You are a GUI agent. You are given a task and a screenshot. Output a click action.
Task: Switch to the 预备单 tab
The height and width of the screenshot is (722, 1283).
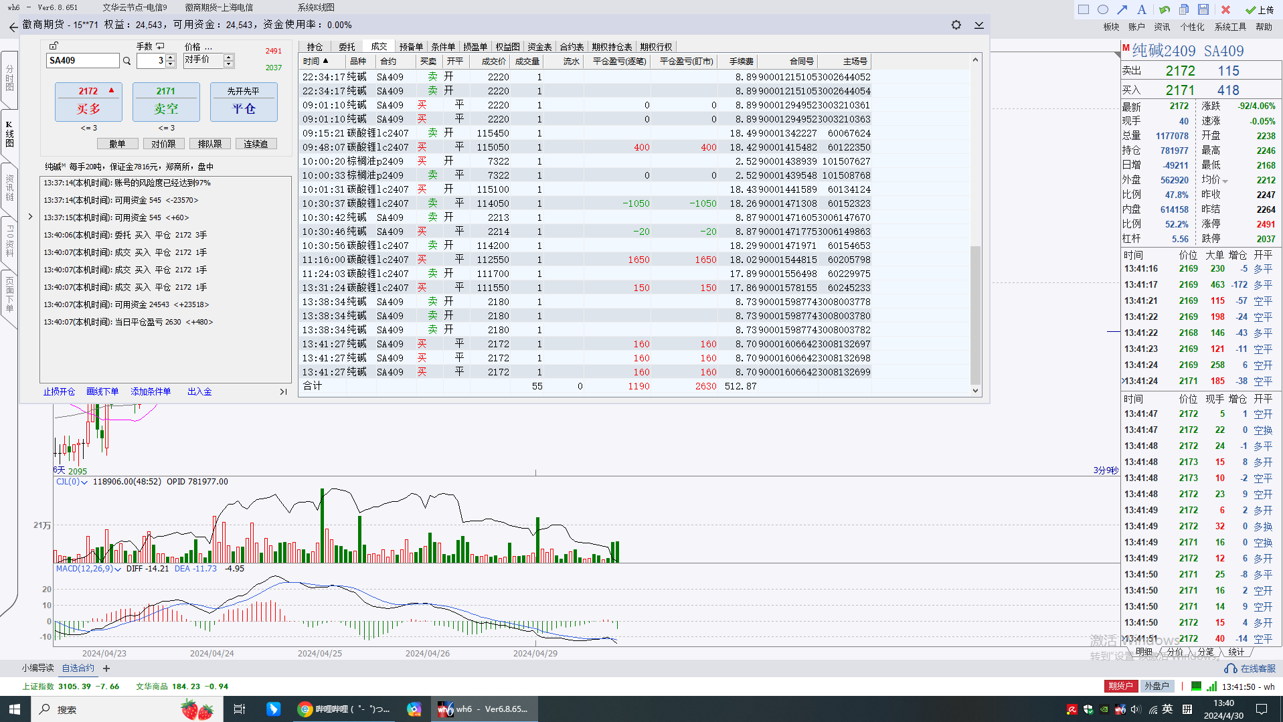411,47
